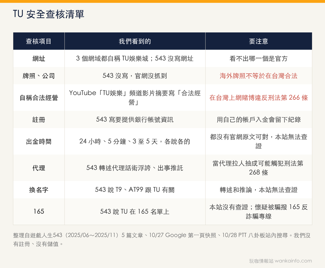The width and height of the screenshot is (325, 268).
Task: Click the row label '註冊'
Action: [39, 119]
